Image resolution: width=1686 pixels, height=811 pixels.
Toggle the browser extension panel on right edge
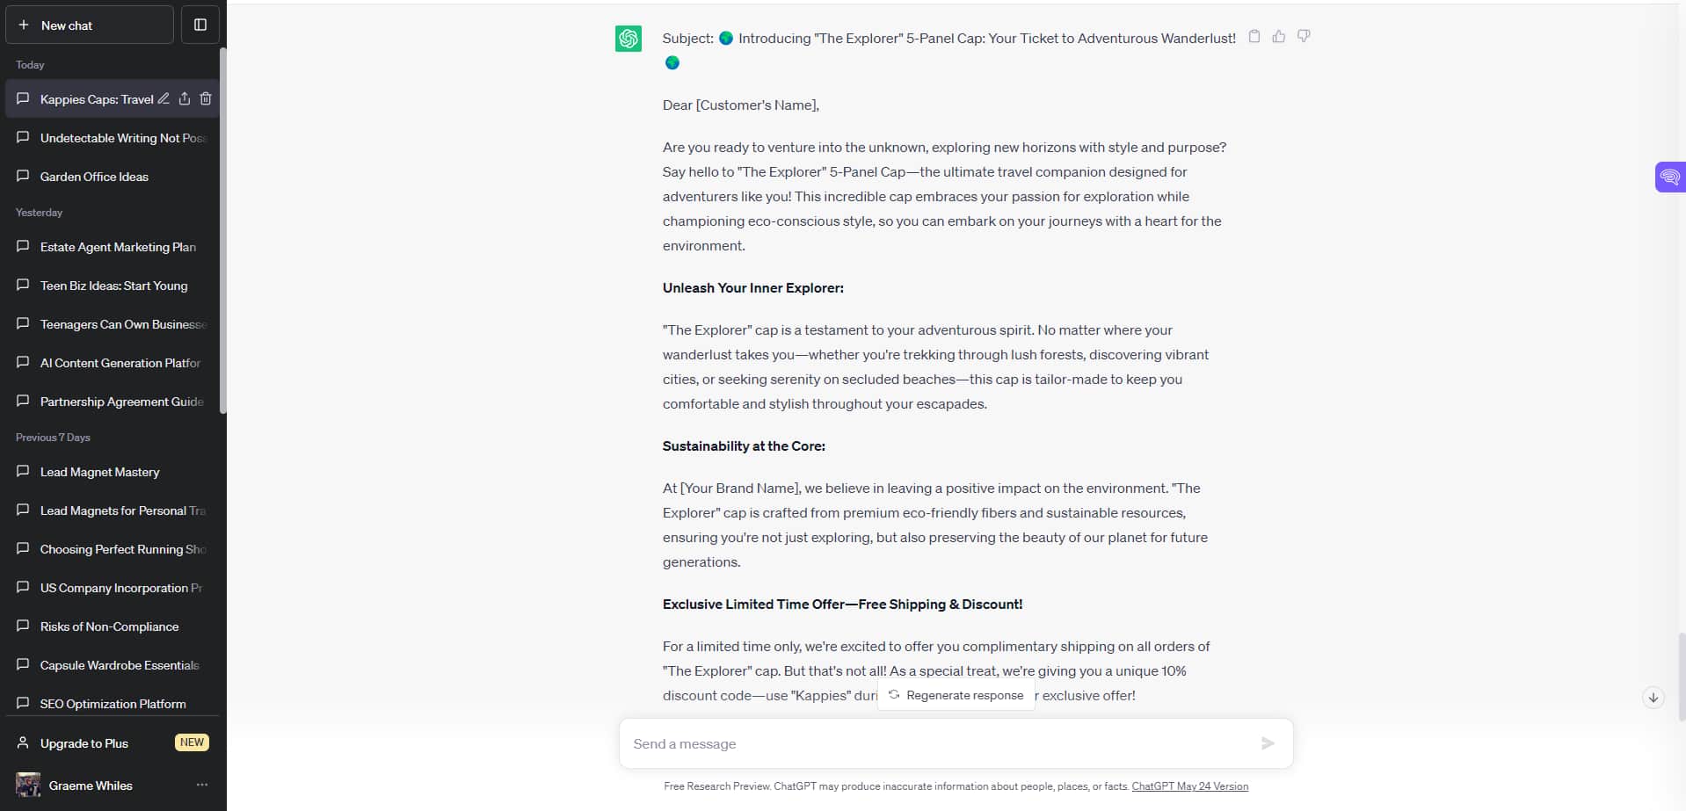1671,177
